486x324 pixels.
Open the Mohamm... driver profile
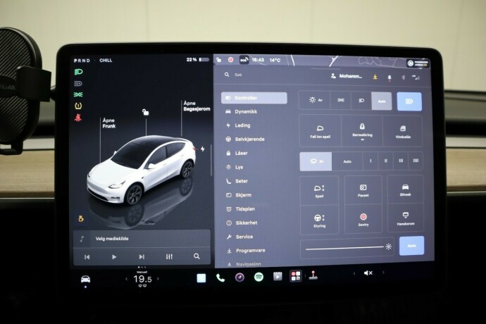[347, 76]
